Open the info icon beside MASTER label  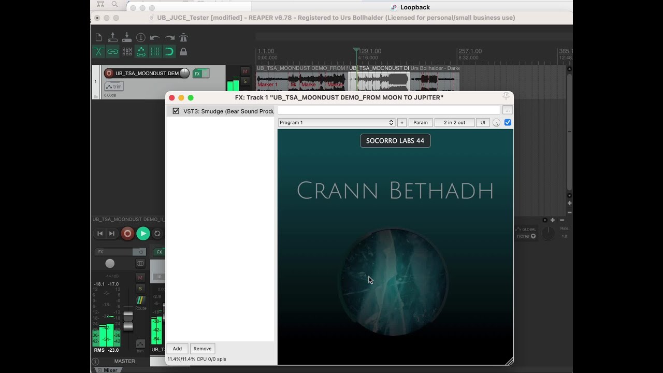(95, 362)
